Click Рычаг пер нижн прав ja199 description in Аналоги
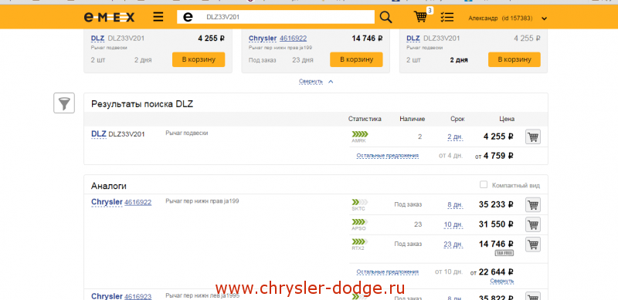This screenshot has width=618, height=300. click(202, 201)
